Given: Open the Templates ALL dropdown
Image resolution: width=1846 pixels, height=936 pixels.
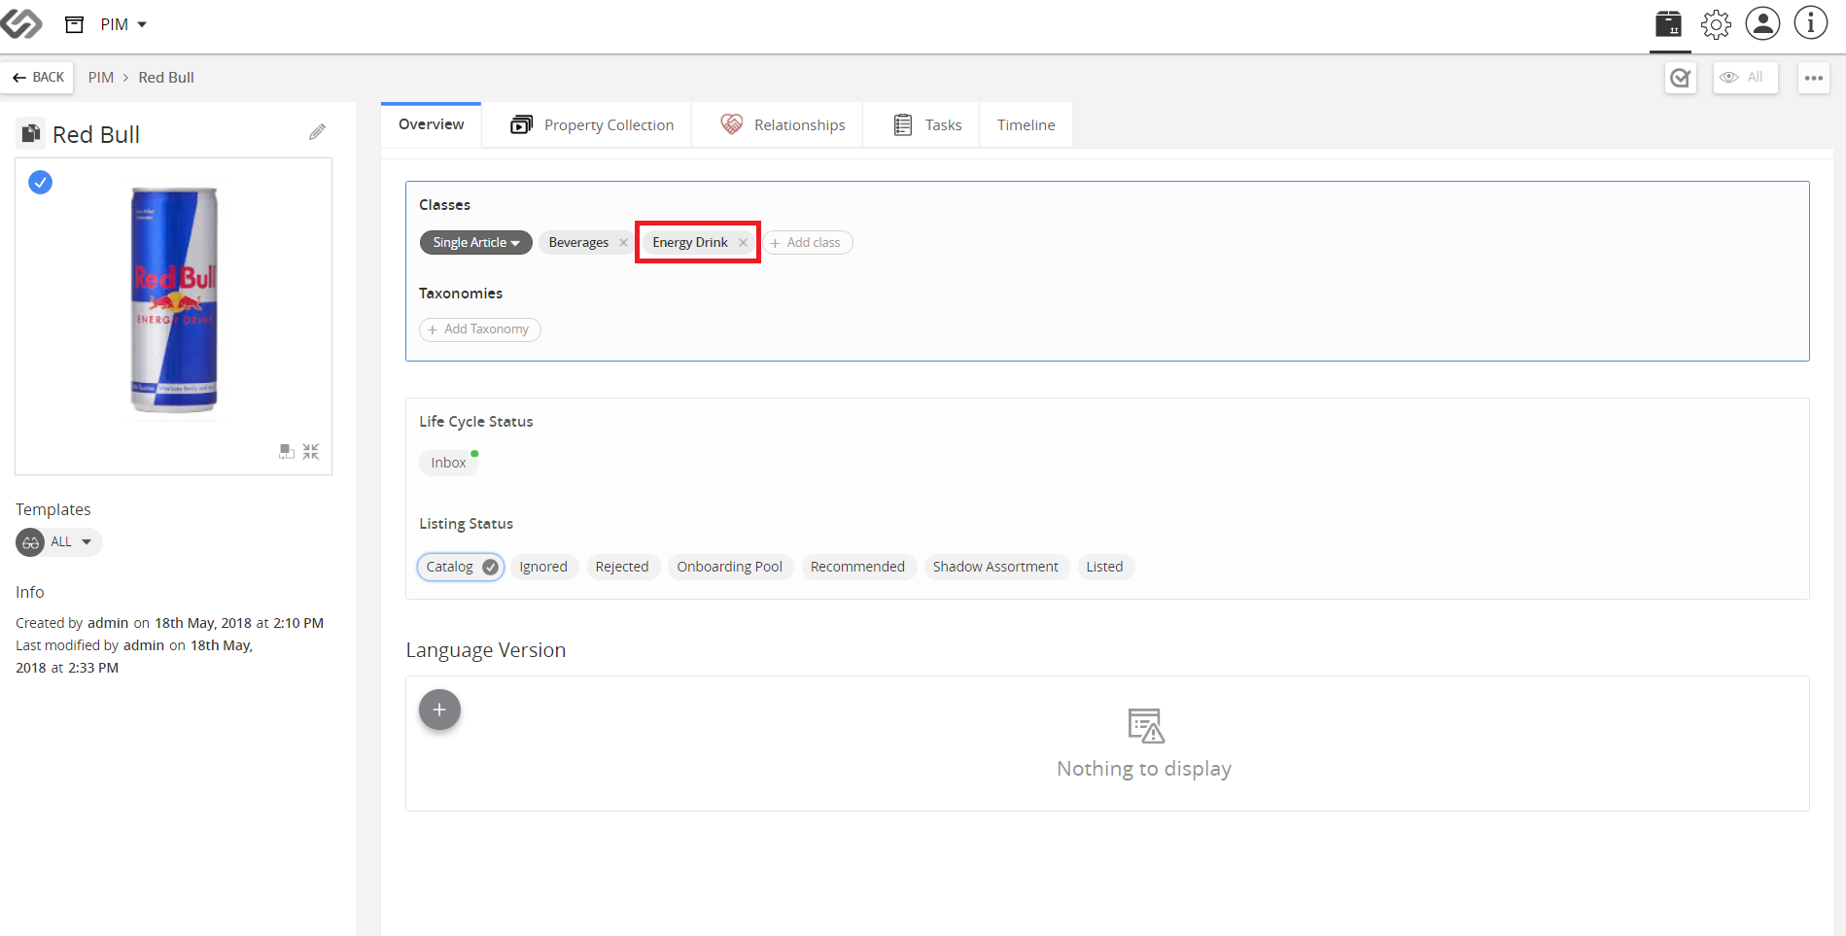Looking at the screenshot, I should pyautogui.click(x=59, y=542).
